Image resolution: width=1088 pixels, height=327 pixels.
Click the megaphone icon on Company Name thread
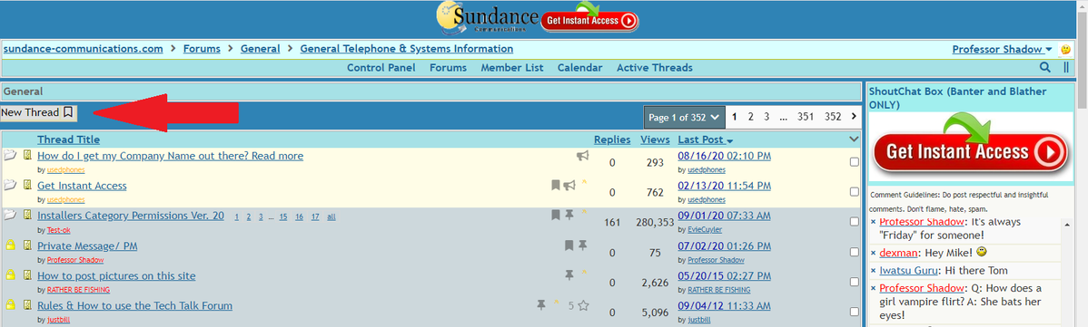583,156
